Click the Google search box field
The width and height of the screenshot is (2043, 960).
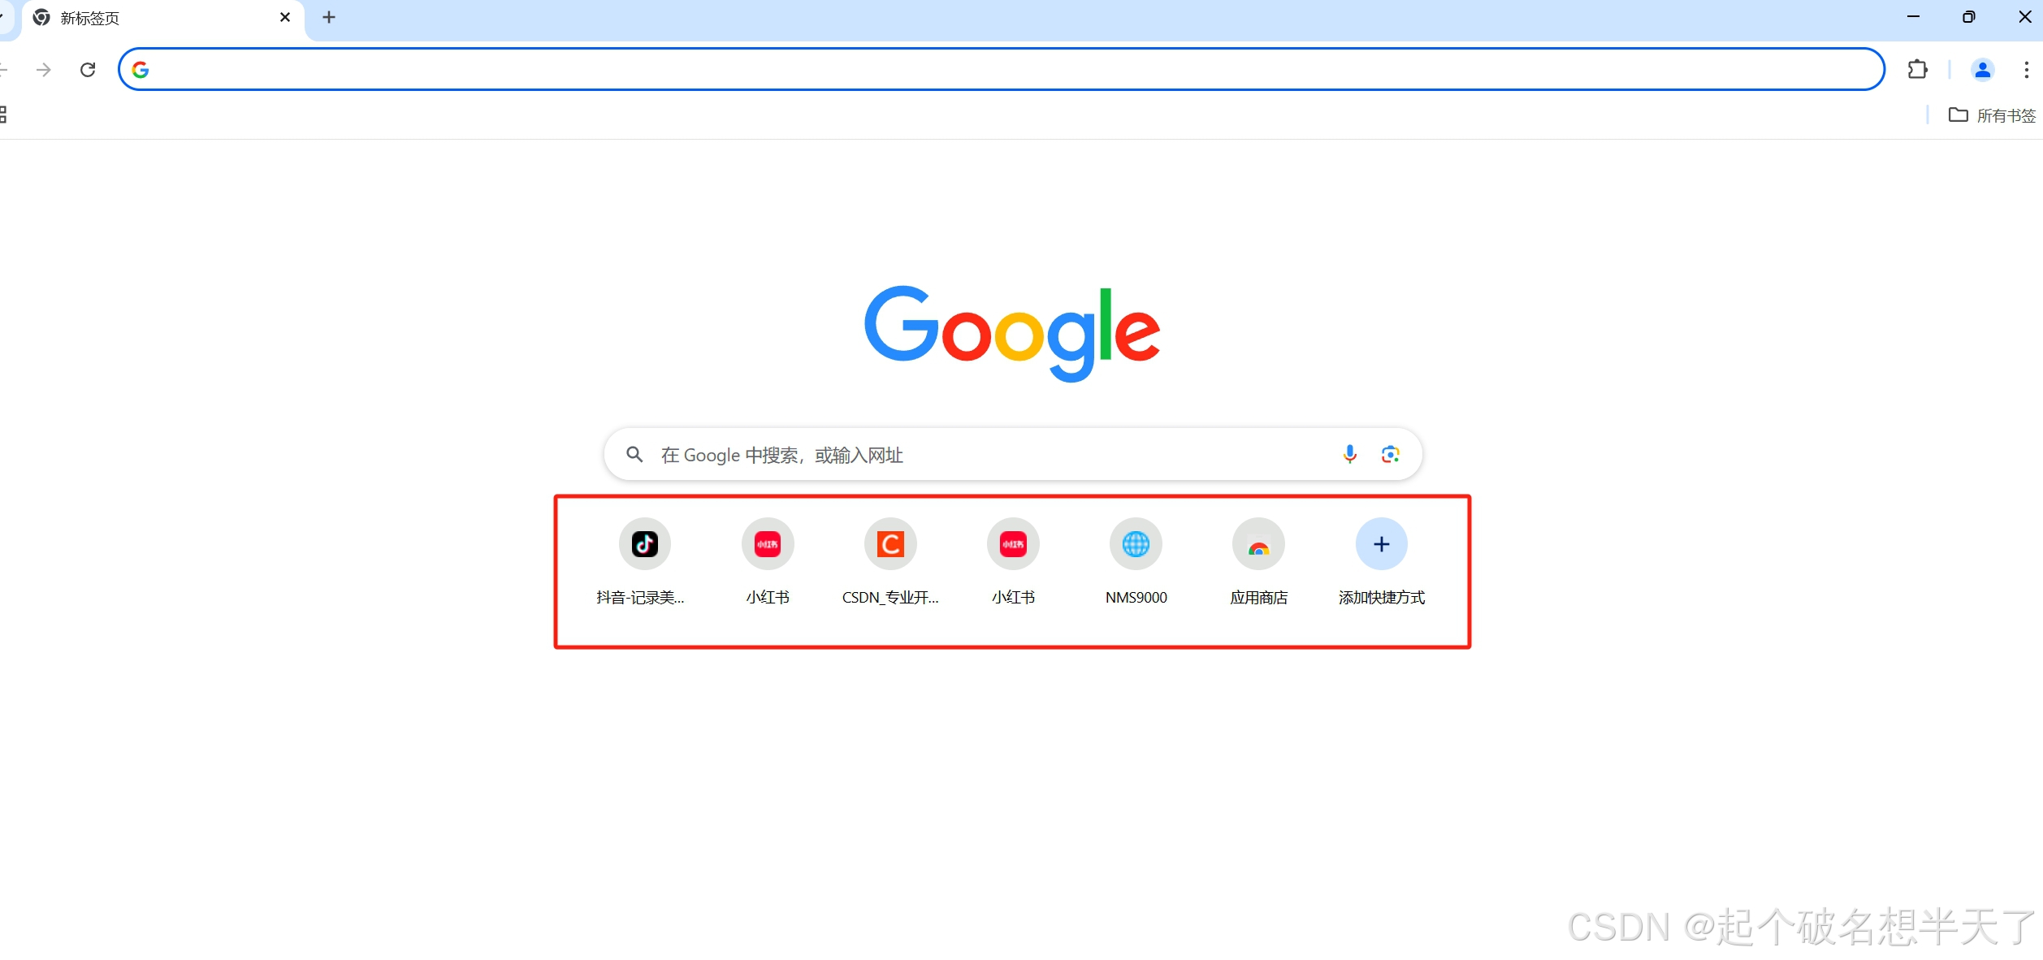pyautogui.click(x=1013, y=454)
